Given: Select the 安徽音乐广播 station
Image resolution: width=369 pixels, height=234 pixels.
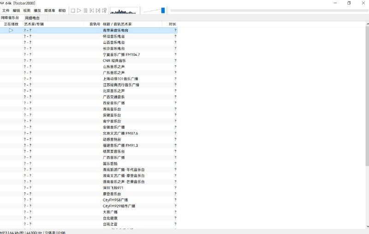Looking at the screenshot, I should click(89, 127).
